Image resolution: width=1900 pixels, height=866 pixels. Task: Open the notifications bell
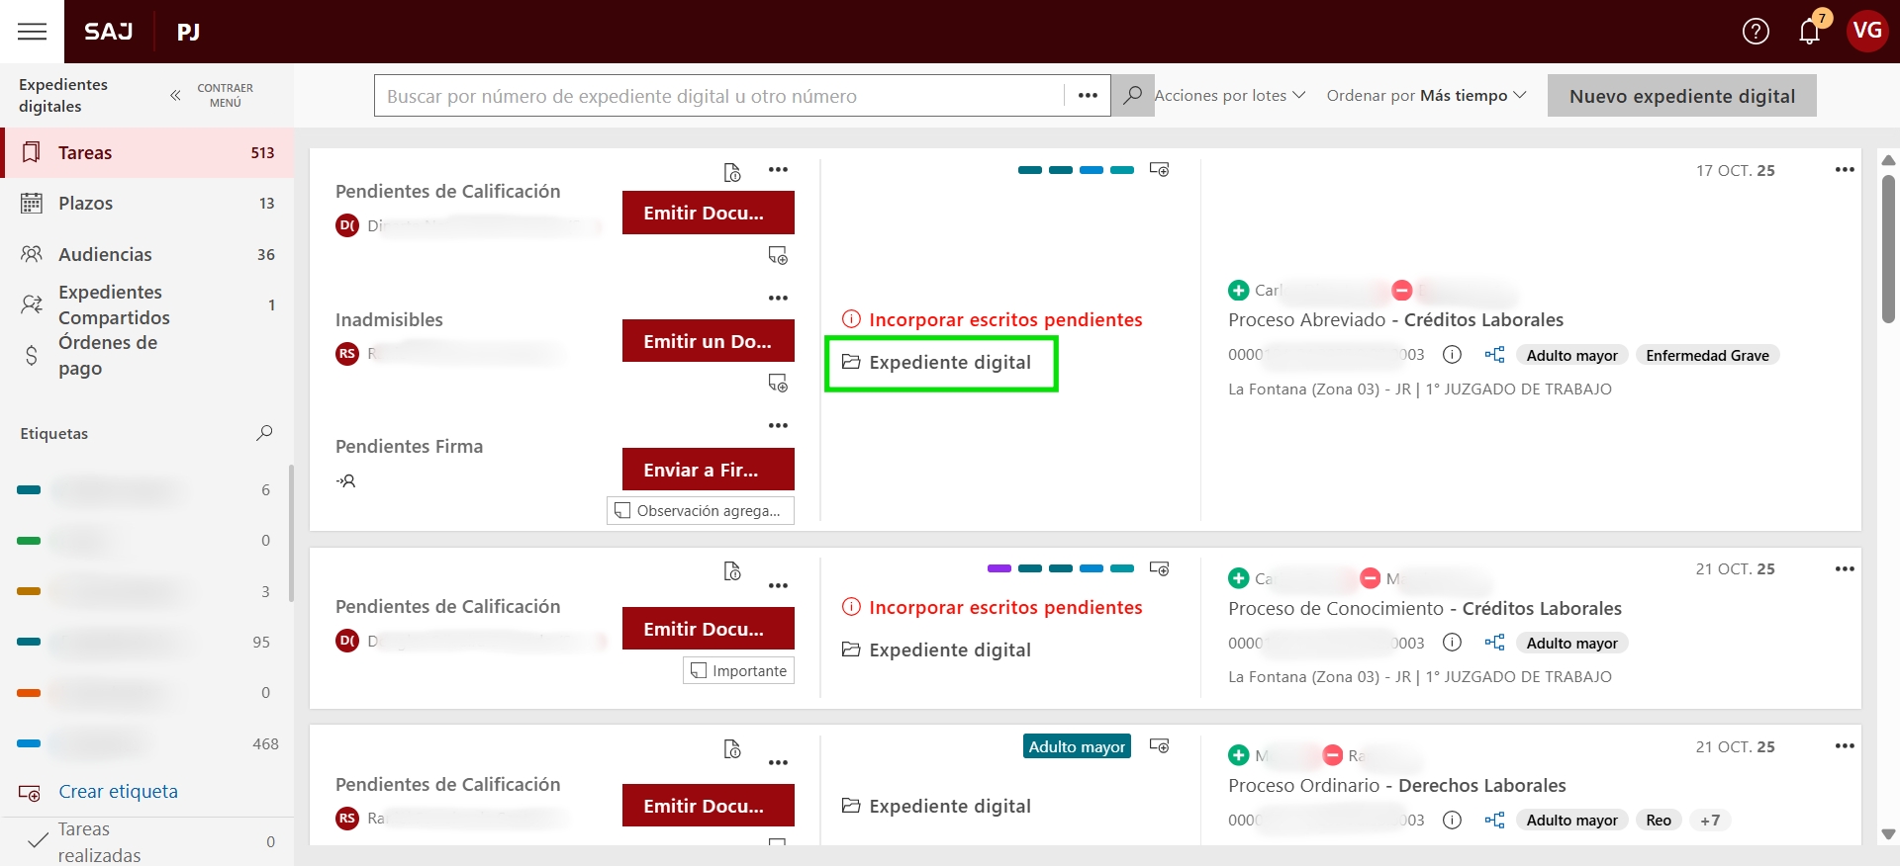pyautogui.click(x=1809, y=32)
